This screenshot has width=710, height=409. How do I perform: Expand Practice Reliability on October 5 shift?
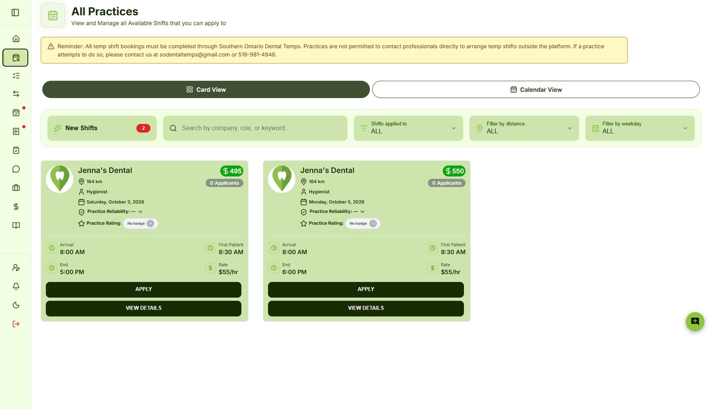point(363,212)
